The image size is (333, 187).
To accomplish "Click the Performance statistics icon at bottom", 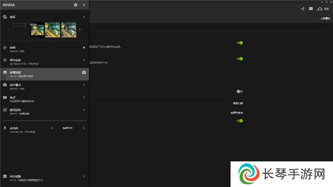I will [x=5, y=176].
